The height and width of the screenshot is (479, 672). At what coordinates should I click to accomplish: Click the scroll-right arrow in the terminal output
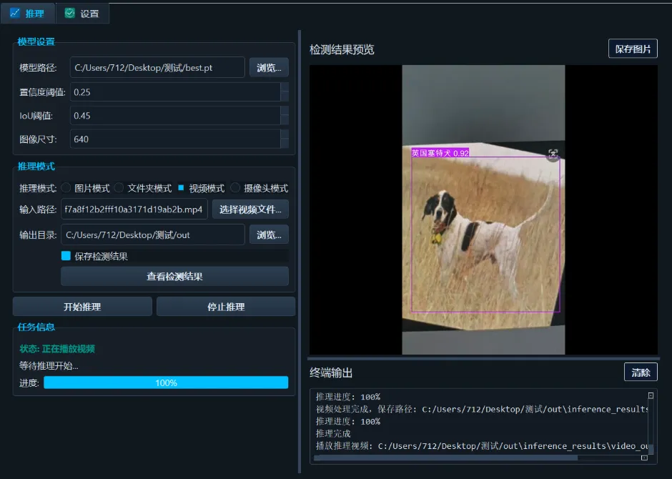644,458
